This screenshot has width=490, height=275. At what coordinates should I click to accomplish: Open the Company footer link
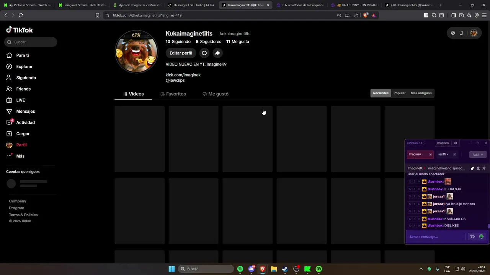click(x=18, y=201)
